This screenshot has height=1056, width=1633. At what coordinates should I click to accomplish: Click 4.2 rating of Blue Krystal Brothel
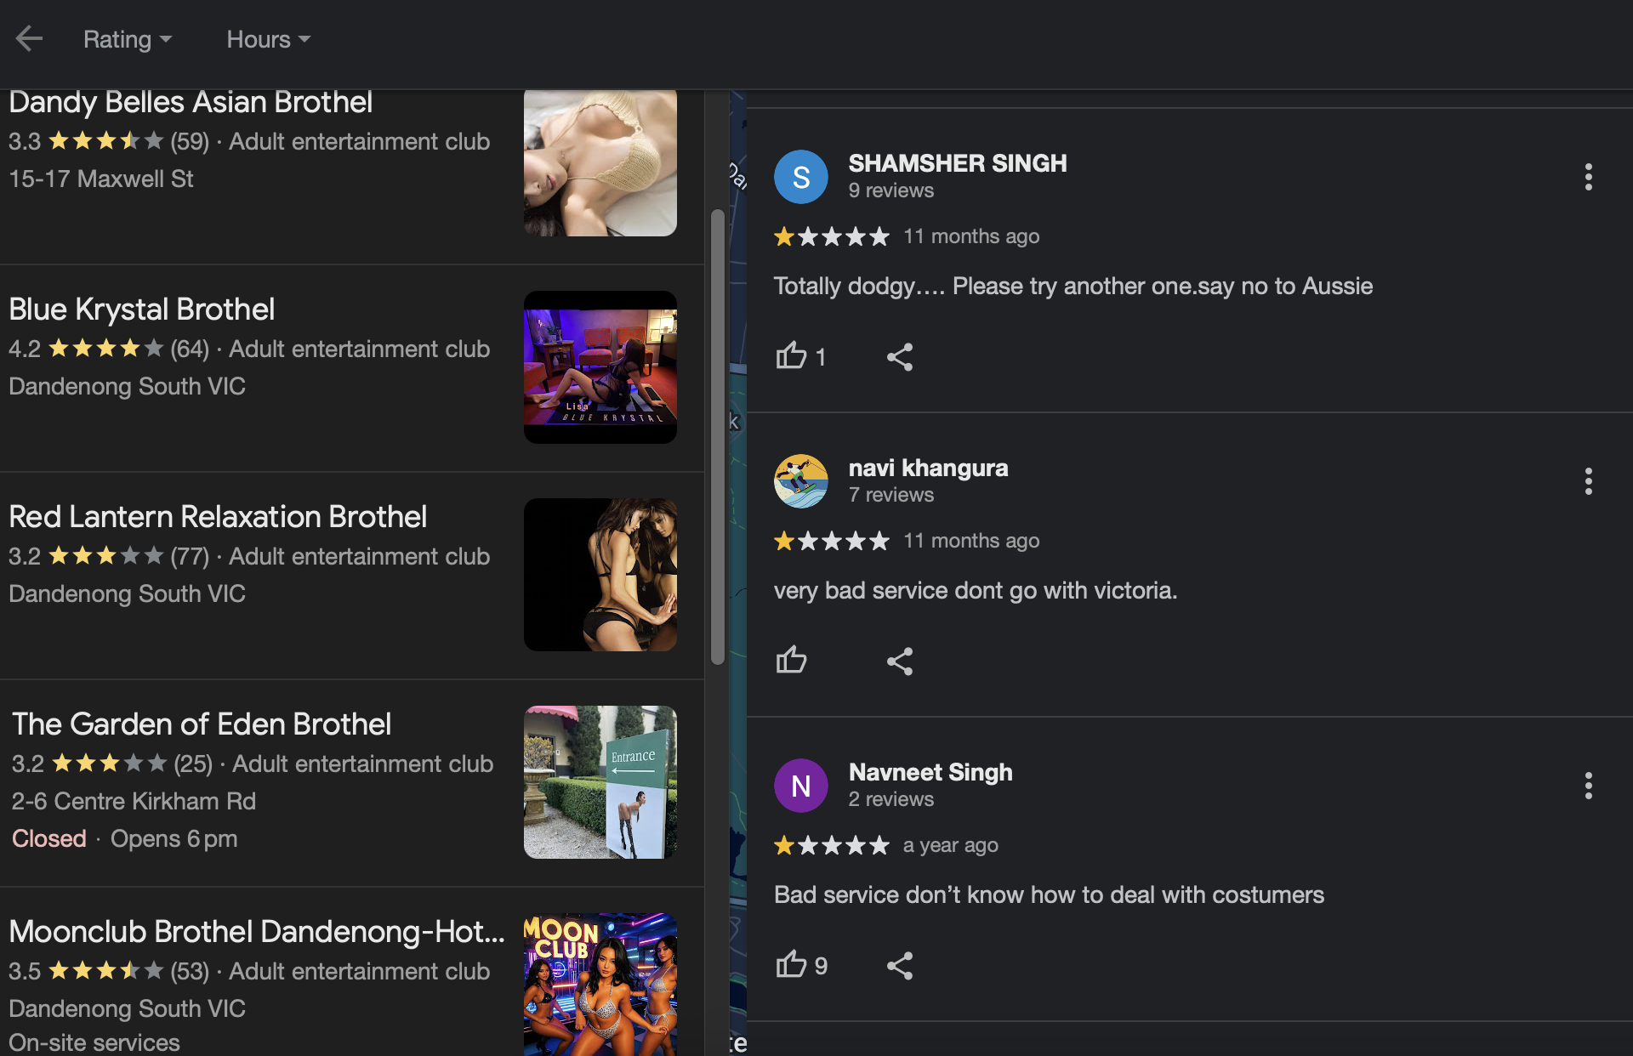point(25,349)
